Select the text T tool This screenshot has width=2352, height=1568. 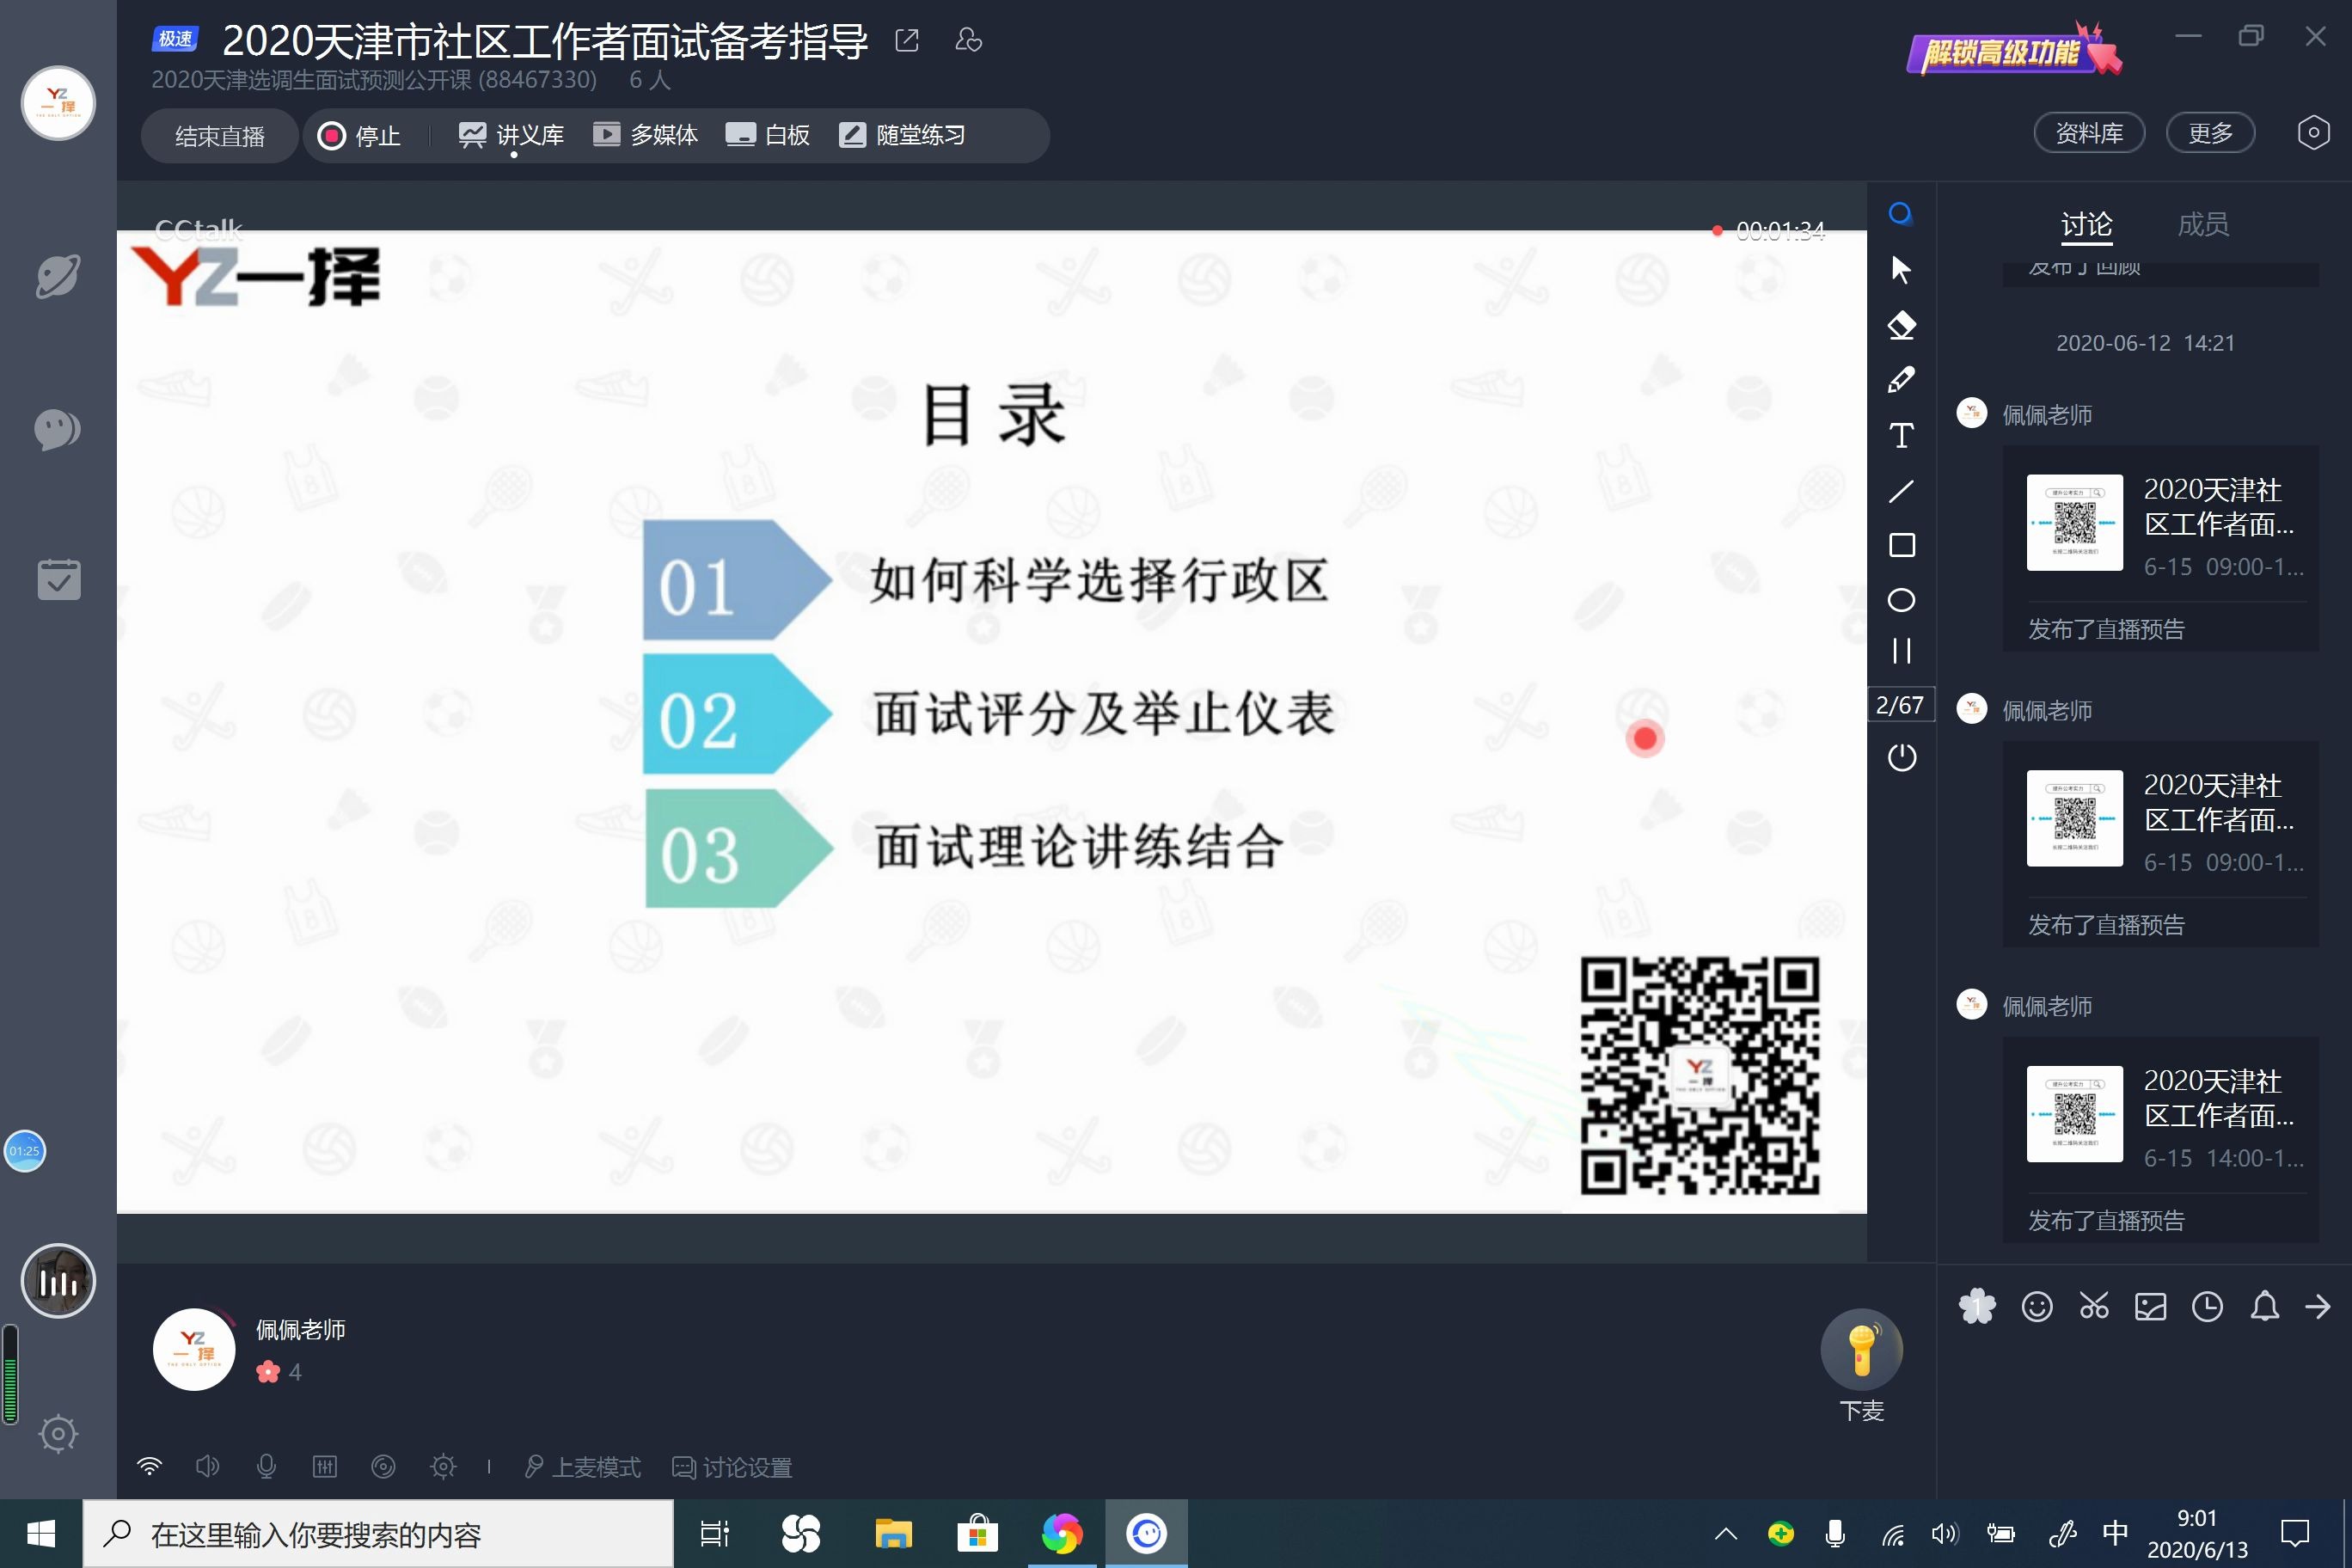click(1901, 435)
